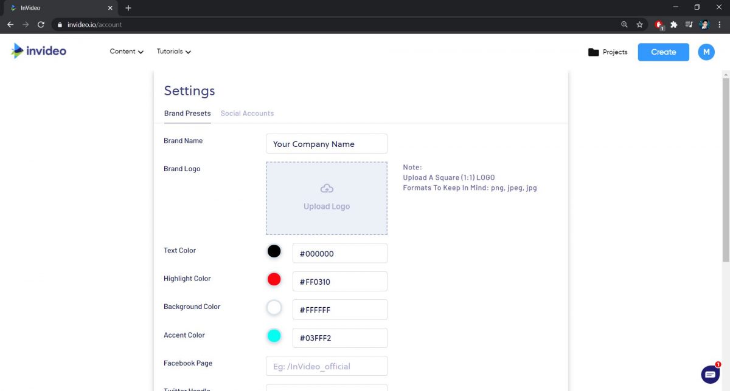Image resolution: width=730 pixels, height=391 pixels.
Task: Open Chrome's three-dot menu
Action: point(720,25)
